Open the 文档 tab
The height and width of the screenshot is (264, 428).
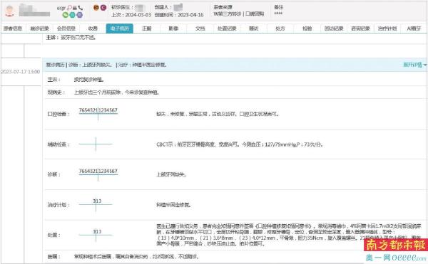pyautogui.click(x=200, y=28)
